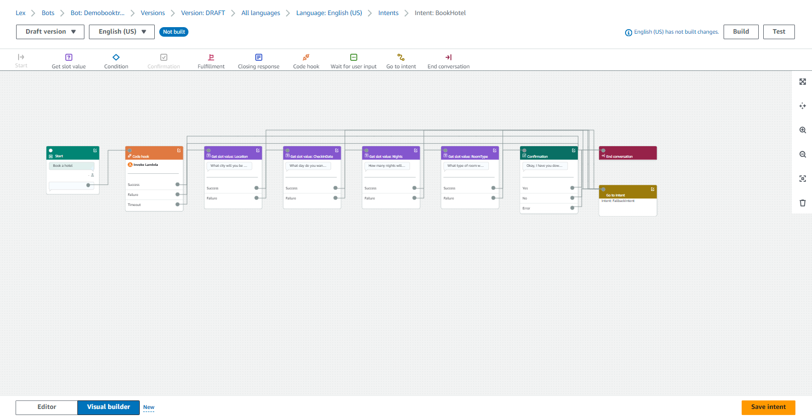
Task: Click the Intent: FallbackIntent text
Action: 618,201
